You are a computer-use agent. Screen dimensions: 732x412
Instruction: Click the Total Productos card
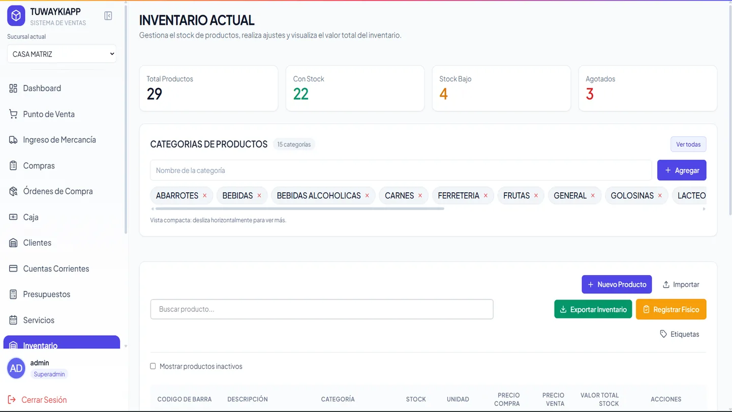click(208, 88)
